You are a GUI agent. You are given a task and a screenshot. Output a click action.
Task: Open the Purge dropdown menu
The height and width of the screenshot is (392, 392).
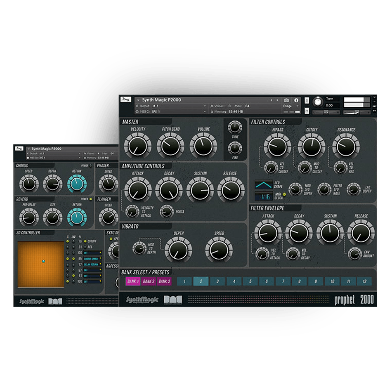coord(291,106)
